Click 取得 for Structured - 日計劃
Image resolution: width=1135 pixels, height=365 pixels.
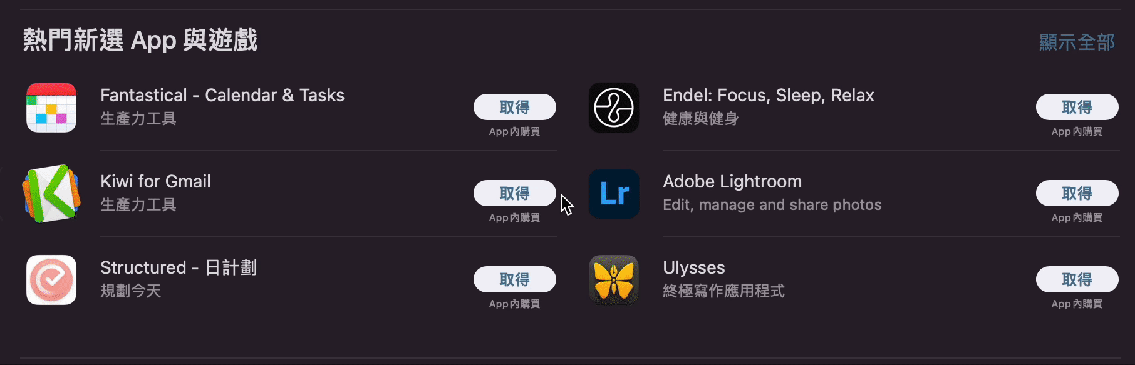(x=516, y=279)
